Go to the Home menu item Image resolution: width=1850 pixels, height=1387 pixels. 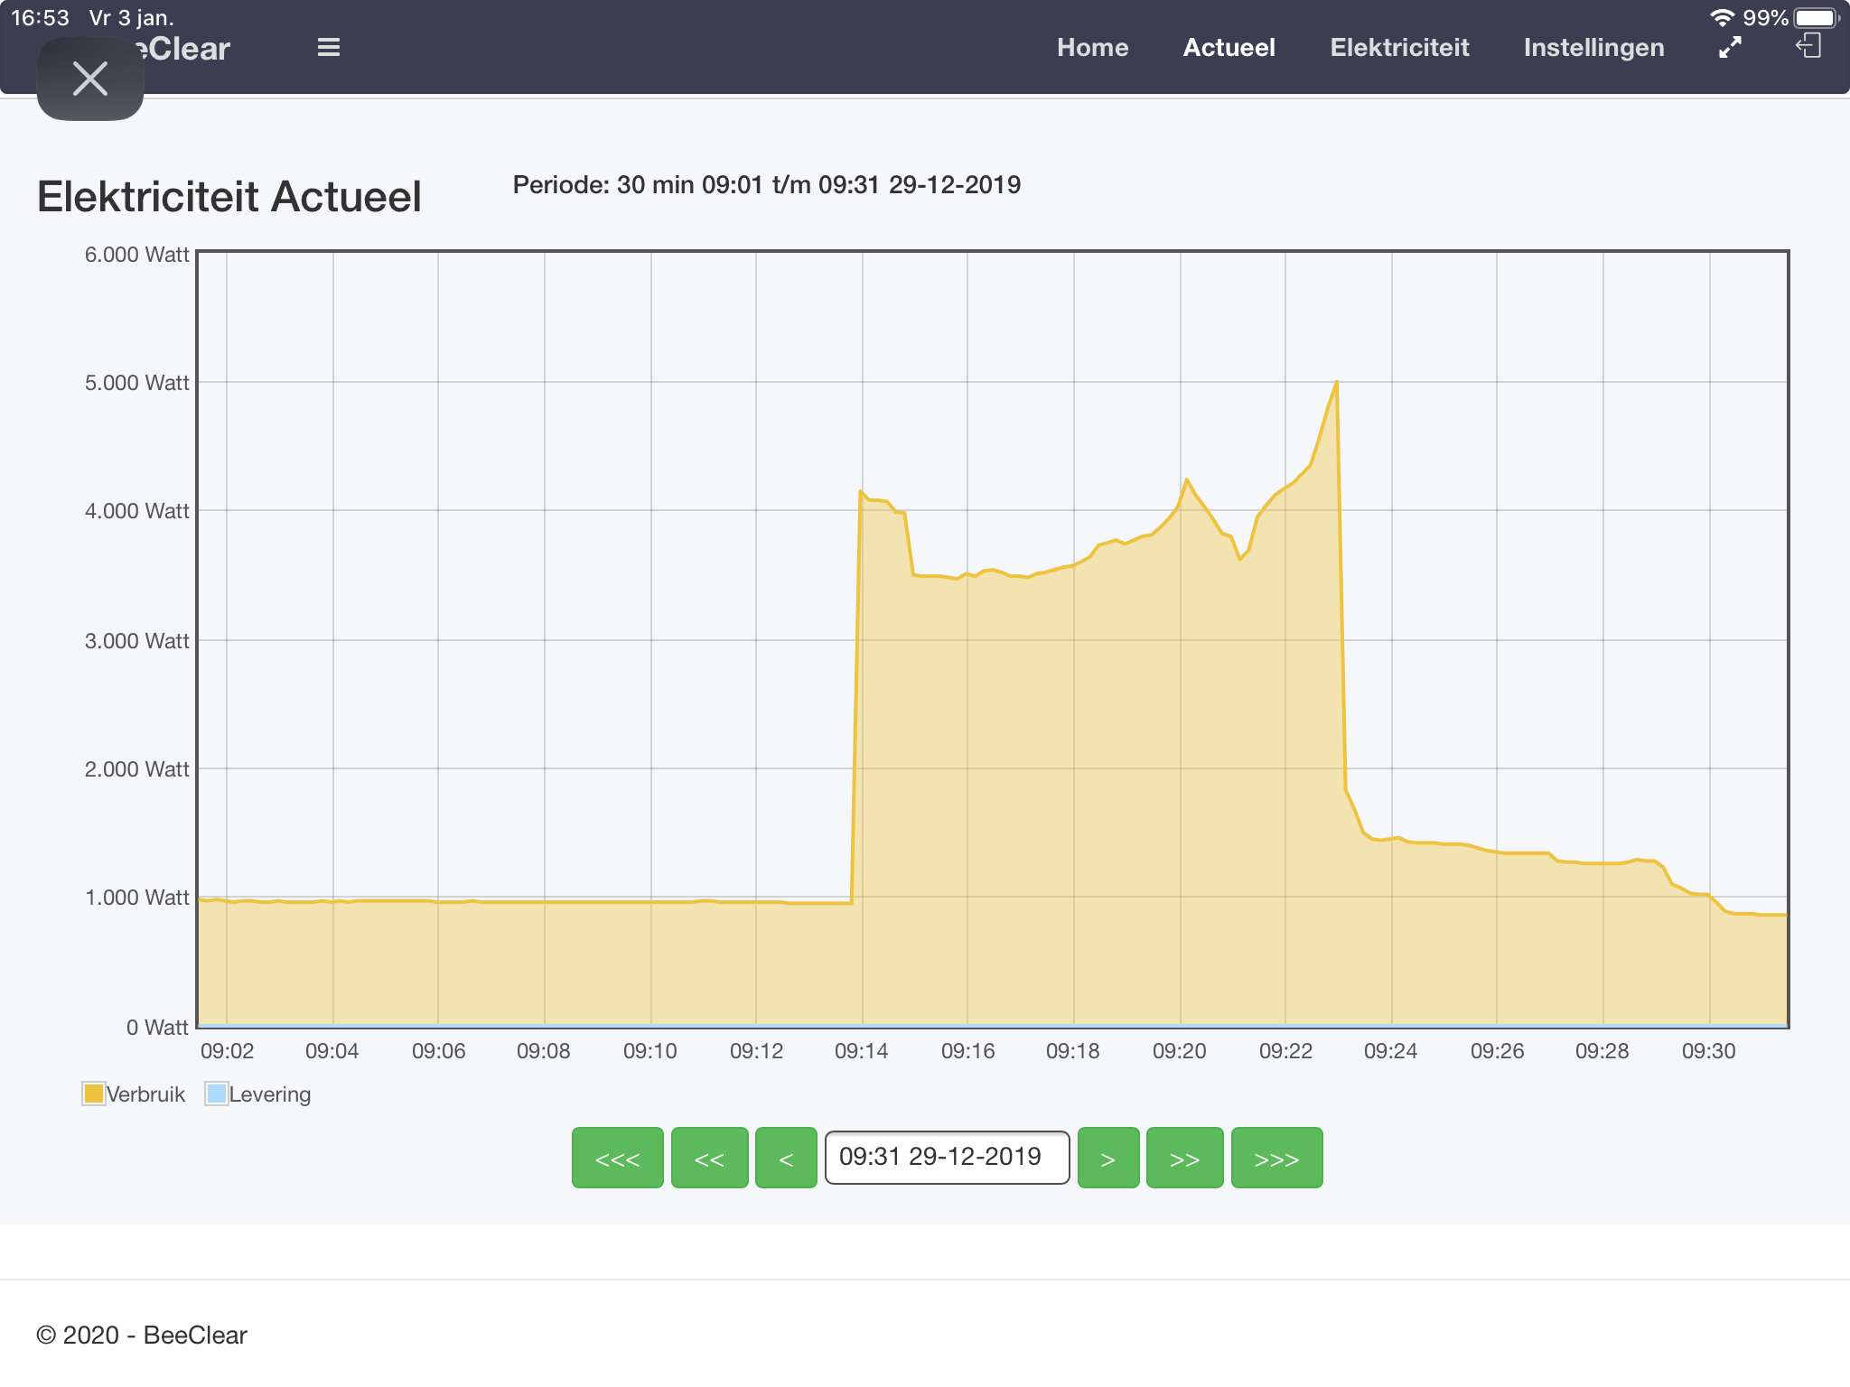click(x=1092, y=48)
